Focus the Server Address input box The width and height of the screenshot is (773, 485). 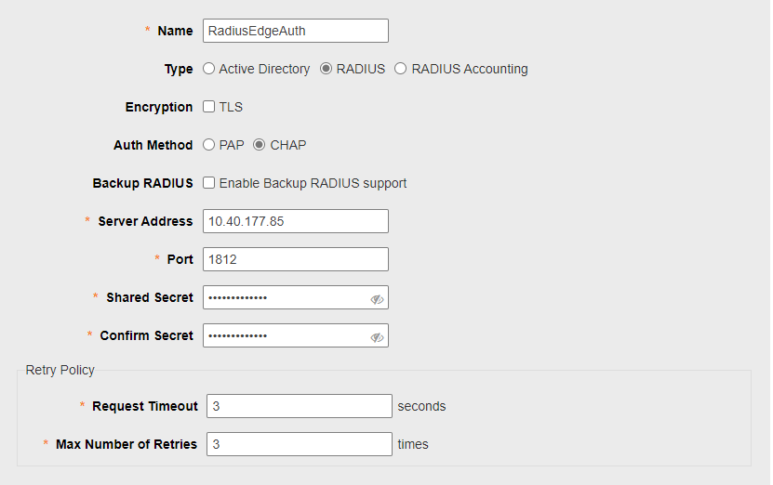(x=296, y=221)
